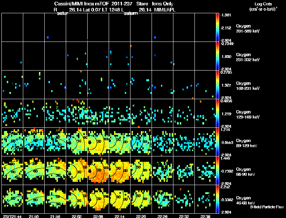Image resolution: width=286 pixels, height=218 pixels.
Task: Click the 22:38 image in 89-129 keV row
Action: click(x=205, y=142)
